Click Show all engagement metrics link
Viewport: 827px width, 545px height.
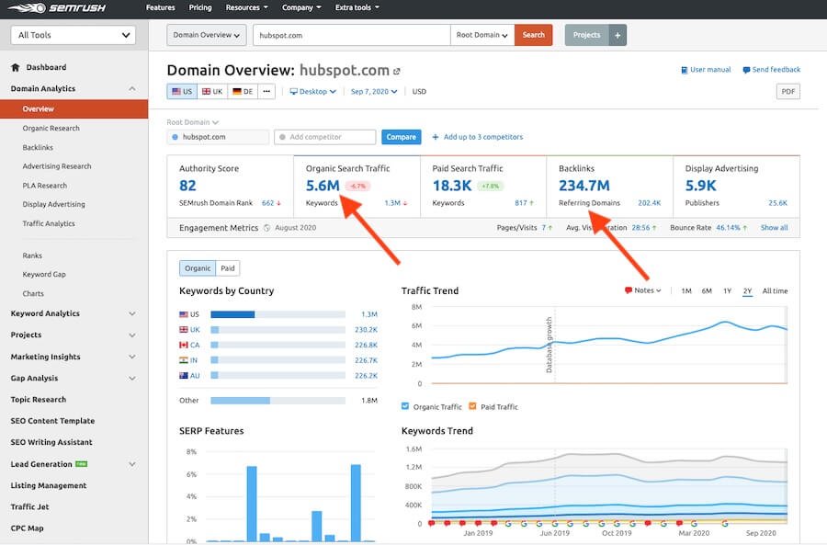tap(774, 227)
